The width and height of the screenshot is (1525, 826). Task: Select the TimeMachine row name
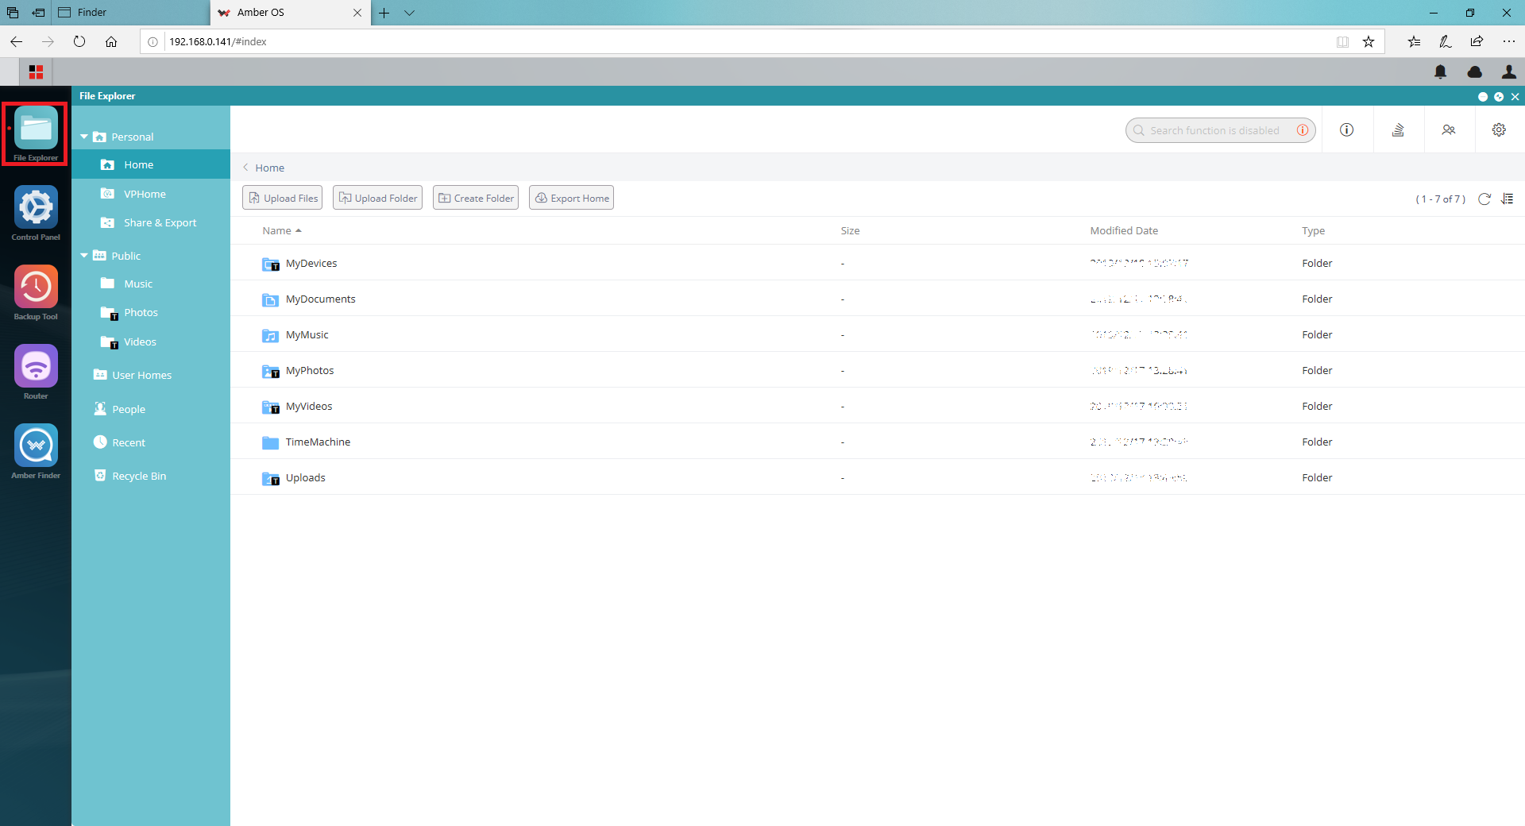pos(318,442)
